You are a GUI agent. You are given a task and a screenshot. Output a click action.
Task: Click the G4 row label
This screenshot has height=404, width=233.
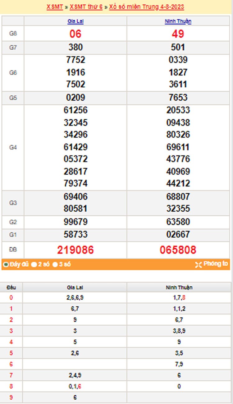[x=13, y=147]
